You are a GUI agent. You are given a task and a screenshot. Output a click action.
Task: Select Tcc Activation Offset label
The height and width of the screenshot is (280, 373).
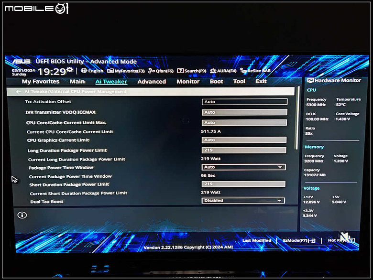point(48,101)
